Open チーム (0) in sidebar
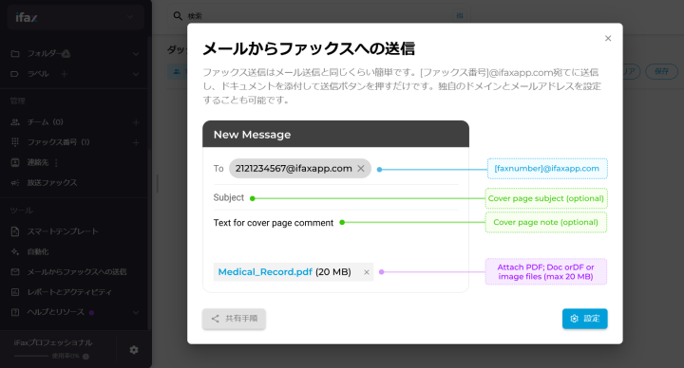Screen dimensions: 684x368 point(45,122)
